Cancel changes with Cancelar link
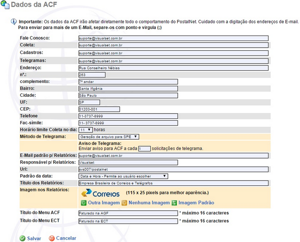The width and height of the screenshot is (300, 242). (x=66, y=238)
